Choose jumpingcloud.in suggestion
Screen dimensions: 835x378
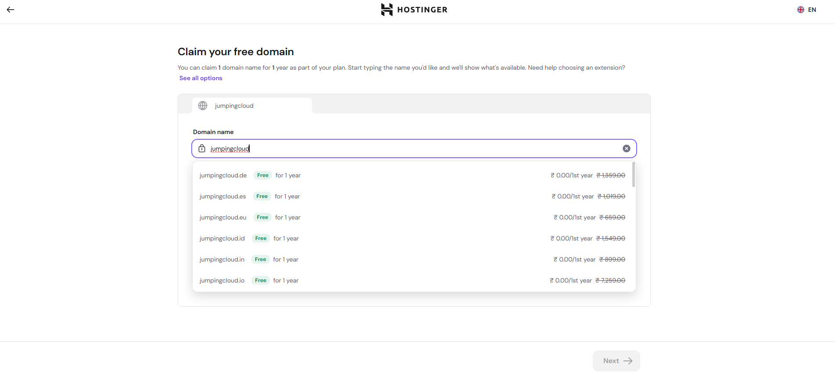(412, 259)
